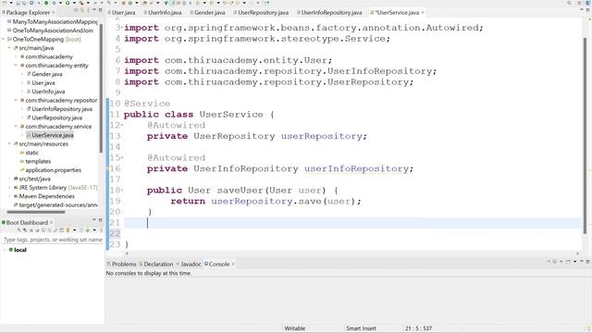Close the Console view tab

click(x=233, y=264)
